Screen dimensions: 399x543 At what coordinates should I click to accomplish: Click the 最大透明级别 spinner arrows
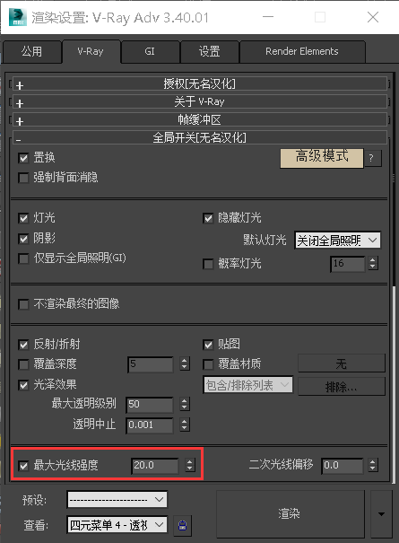185,404
